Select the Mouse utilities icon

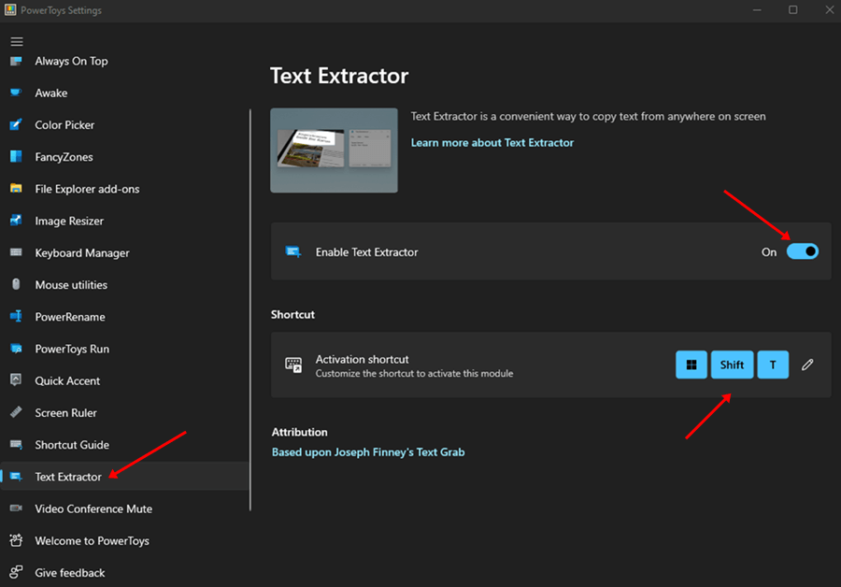tap(16, 285)
